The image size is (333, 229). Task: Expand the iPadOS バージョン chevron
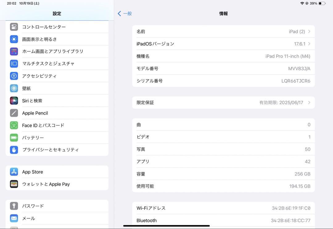[309, 44]
